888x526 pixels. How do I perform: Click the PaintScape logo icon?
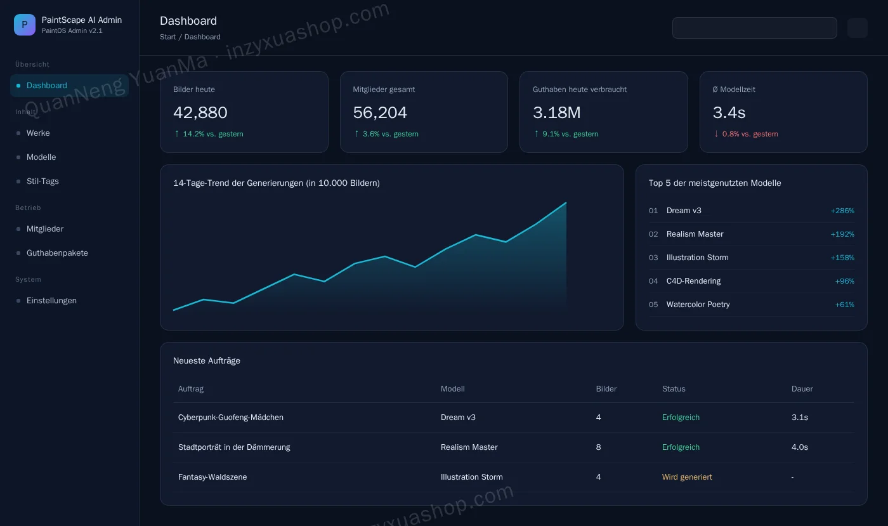pos(25,25)
